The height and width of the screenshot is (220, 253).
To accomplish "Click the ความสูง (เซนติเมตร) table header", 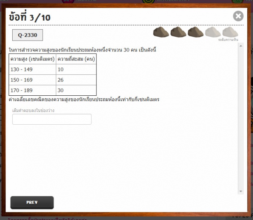I will click(33, 59).
